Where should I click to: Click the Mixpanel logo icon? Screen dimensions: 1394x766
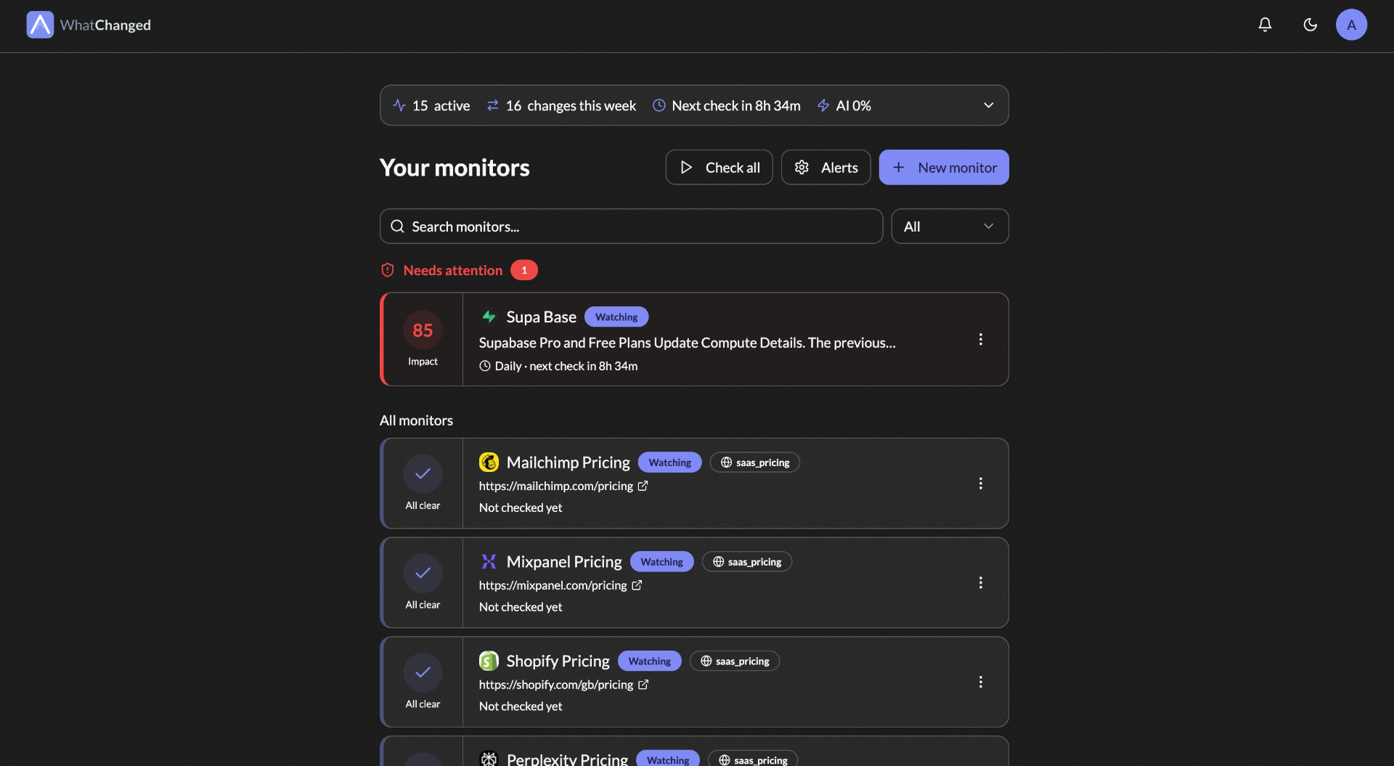489,561
